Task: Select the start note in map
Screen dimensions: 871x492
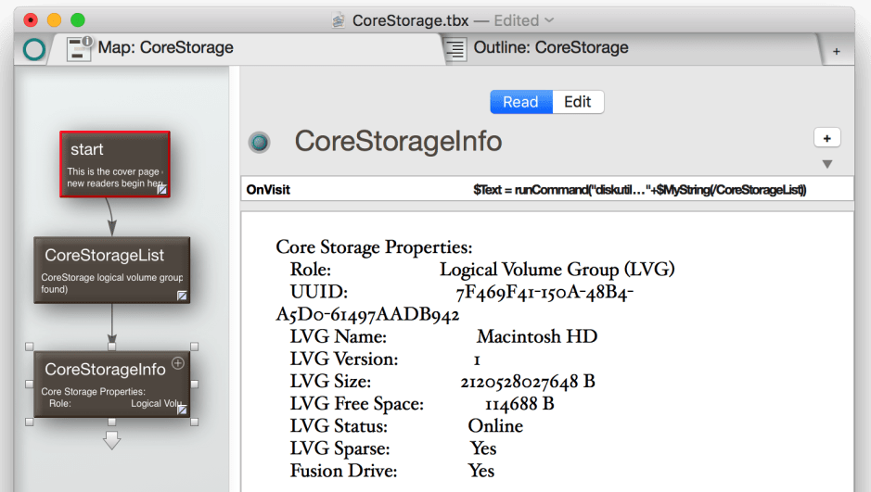Action: coord(114,158)
